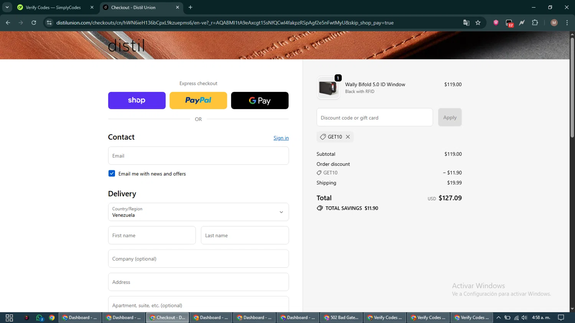Open the tab search dropdown arrow

7,7
